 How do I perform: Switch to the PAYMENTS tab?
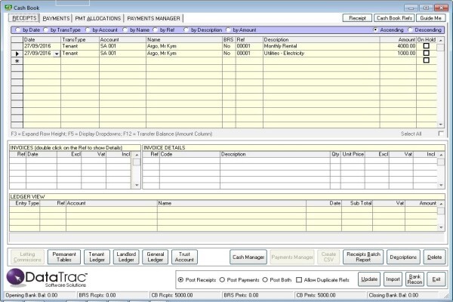click(x=56, y=18)
